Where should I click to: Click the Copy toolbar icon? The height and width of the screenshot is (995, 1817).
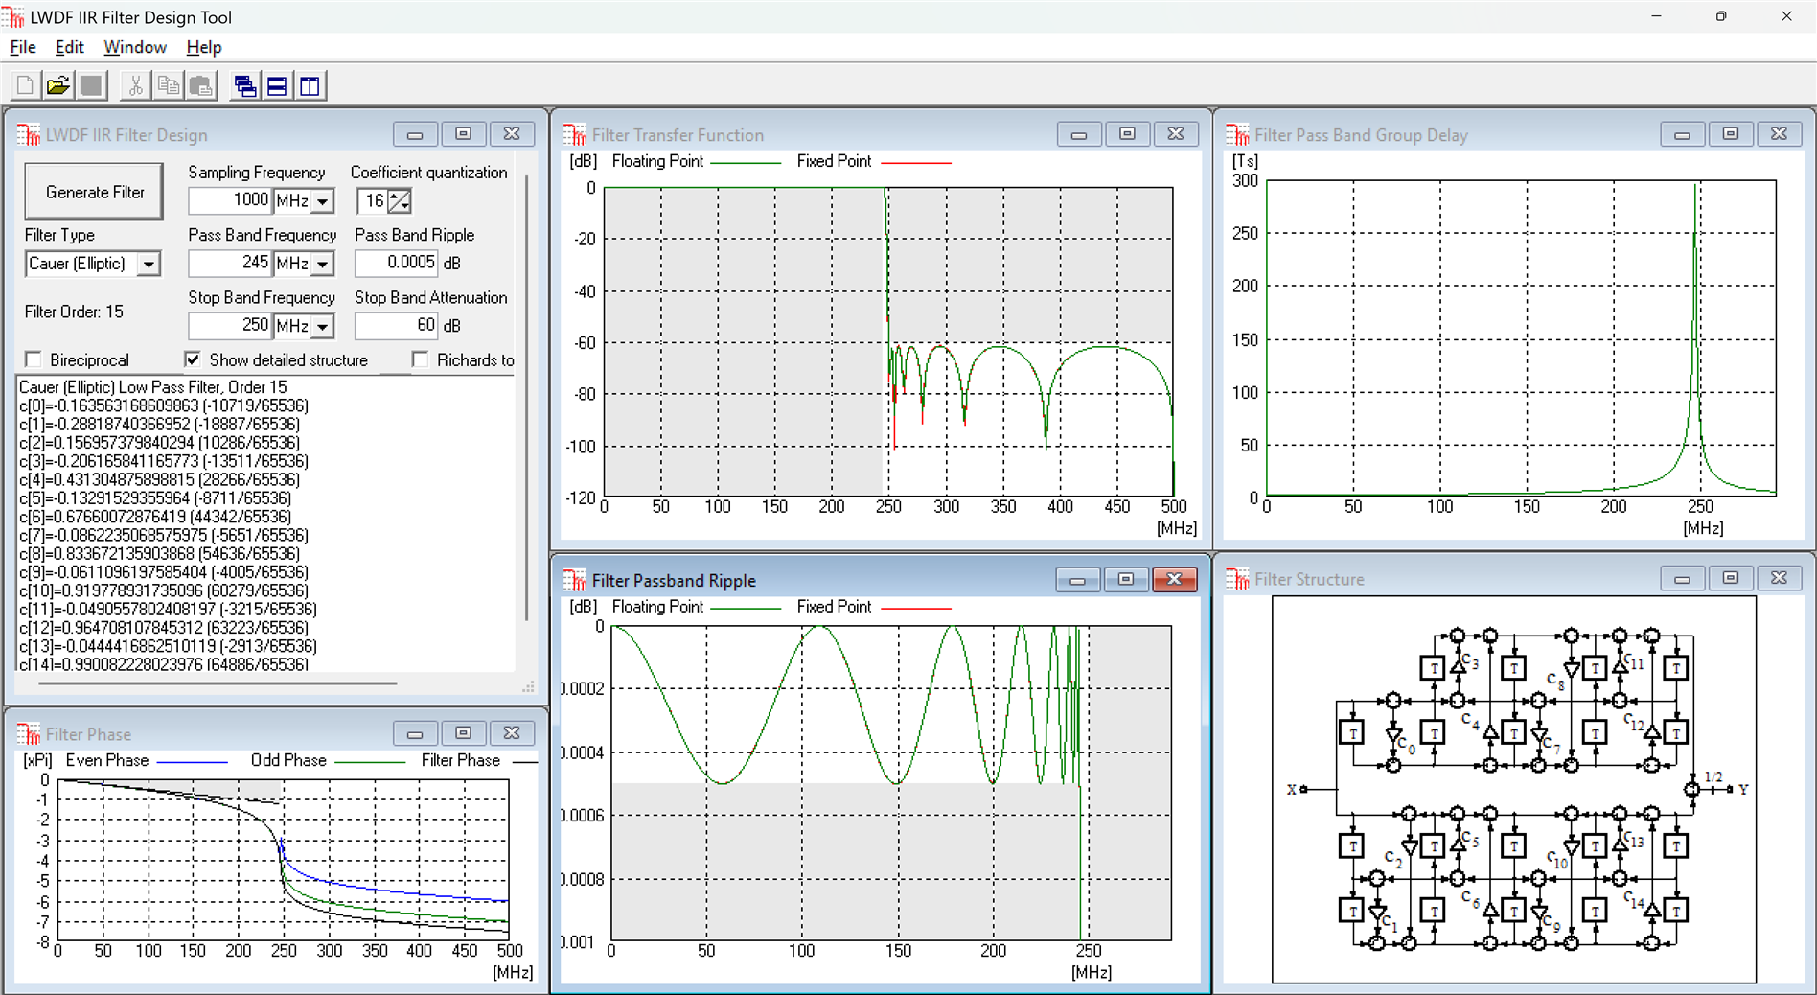[x=169, y=86]
